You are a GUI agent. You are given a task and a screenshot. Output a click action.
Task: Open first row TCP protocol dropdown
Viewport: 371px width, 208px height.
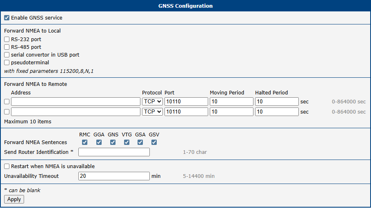pos(152,101)
